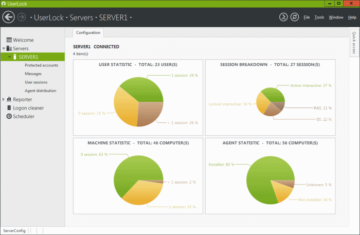360x235 pixels.
Task: Click the '1 session: 39 %' label
Action: (x=185, y=75)
